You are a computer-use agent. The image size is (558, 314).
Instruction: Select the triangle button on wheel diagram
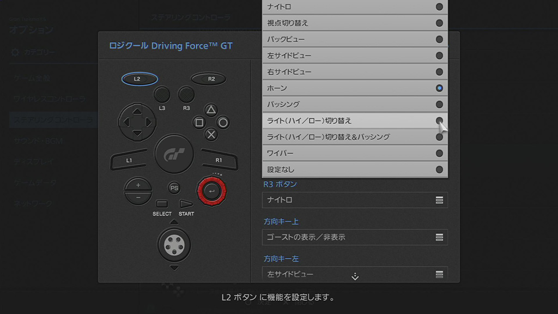[x=211, y=110]
